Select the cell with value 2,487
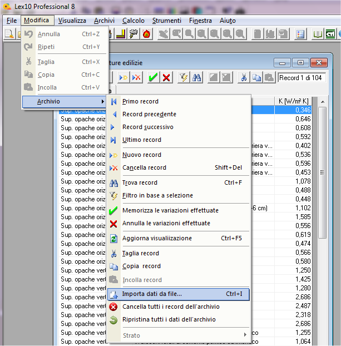This screenshot has height=346, width=341. tap(293, 306)
